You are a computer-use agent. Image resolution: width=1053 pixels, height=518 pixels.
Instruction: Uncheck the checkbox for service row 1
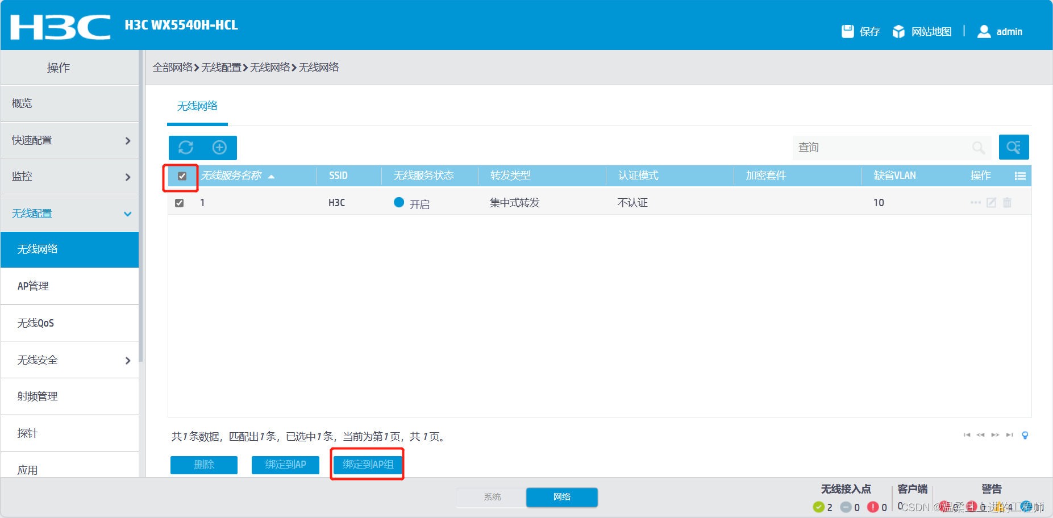(179, 203)
